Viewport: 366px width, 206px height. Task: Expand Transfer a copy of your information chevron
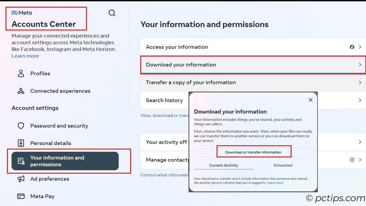(x=360, y=82)
